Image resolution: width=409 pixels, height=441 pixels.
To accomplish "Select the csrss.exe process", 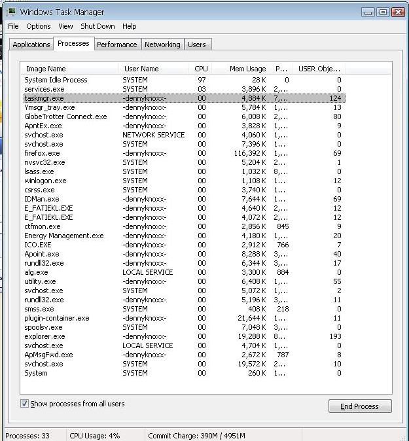I will (x=185, y=190).
